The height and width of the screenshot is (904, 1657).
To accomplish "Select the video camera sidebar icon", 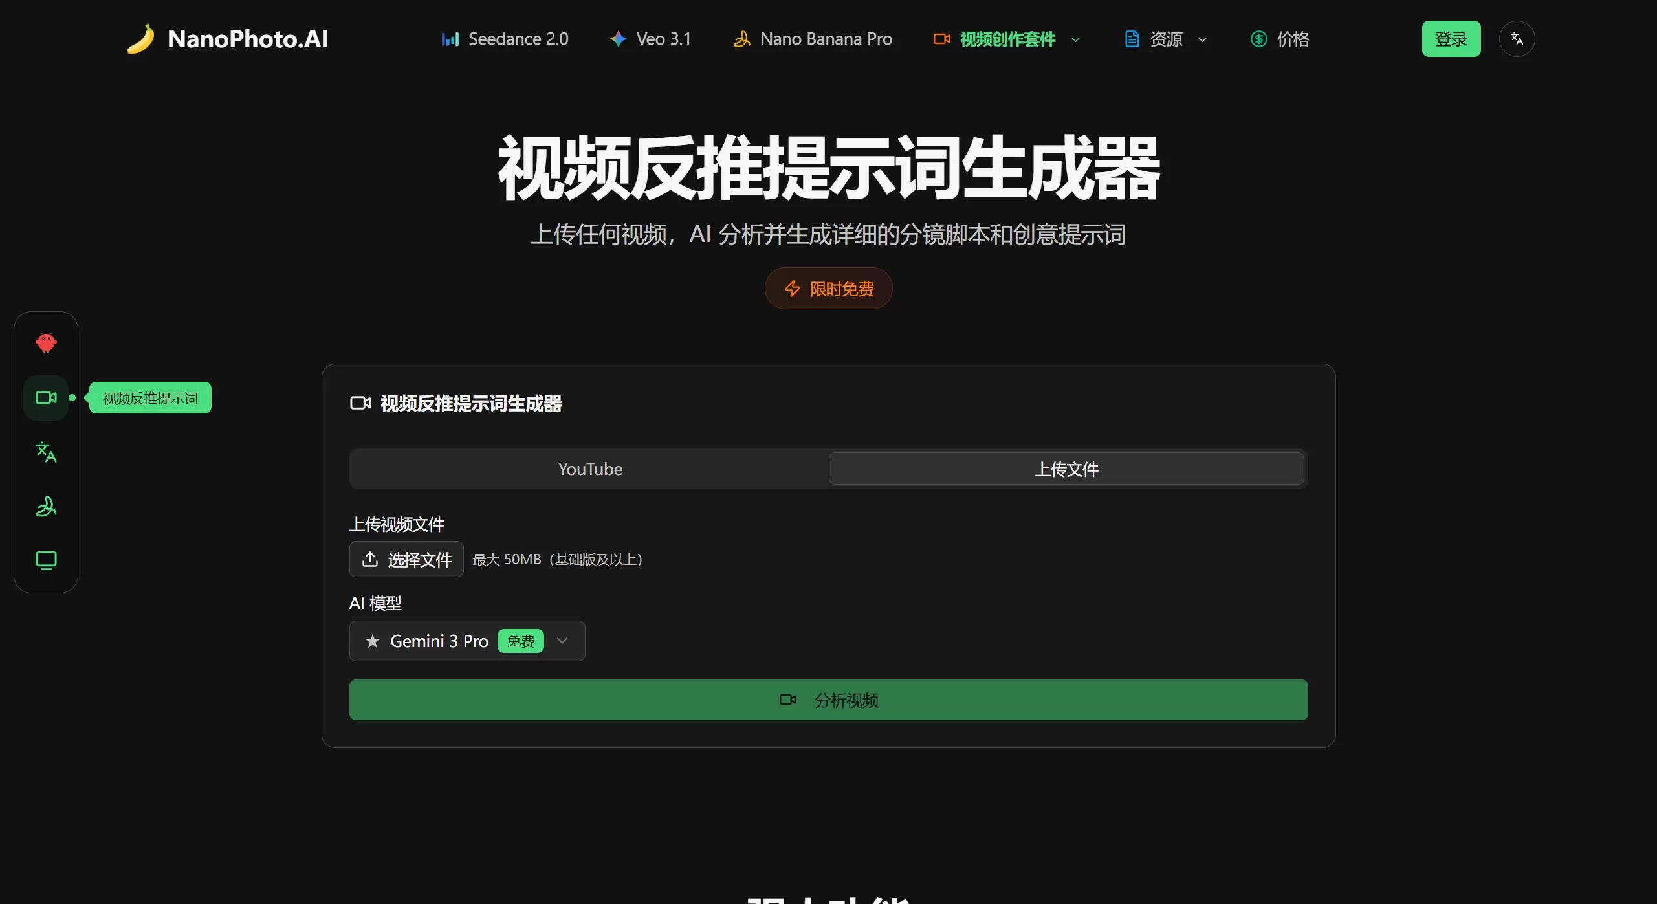I will point(46,397).
